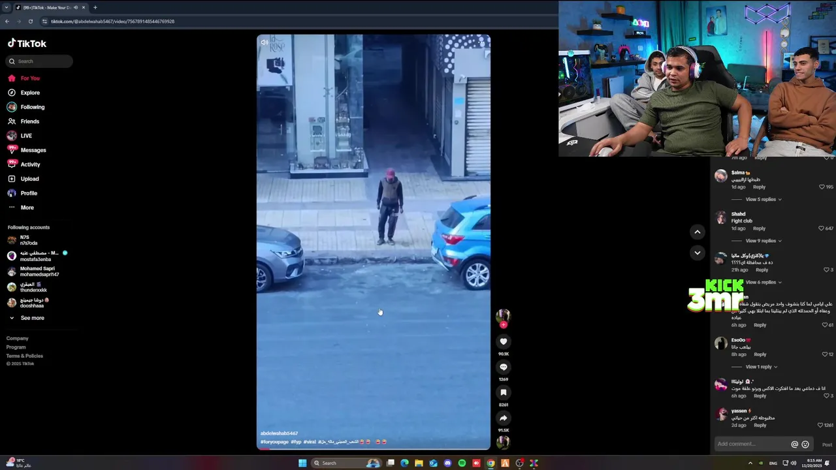Click the TikTok logo
Viewport: 836px width, 470px height.
(27, 43)
